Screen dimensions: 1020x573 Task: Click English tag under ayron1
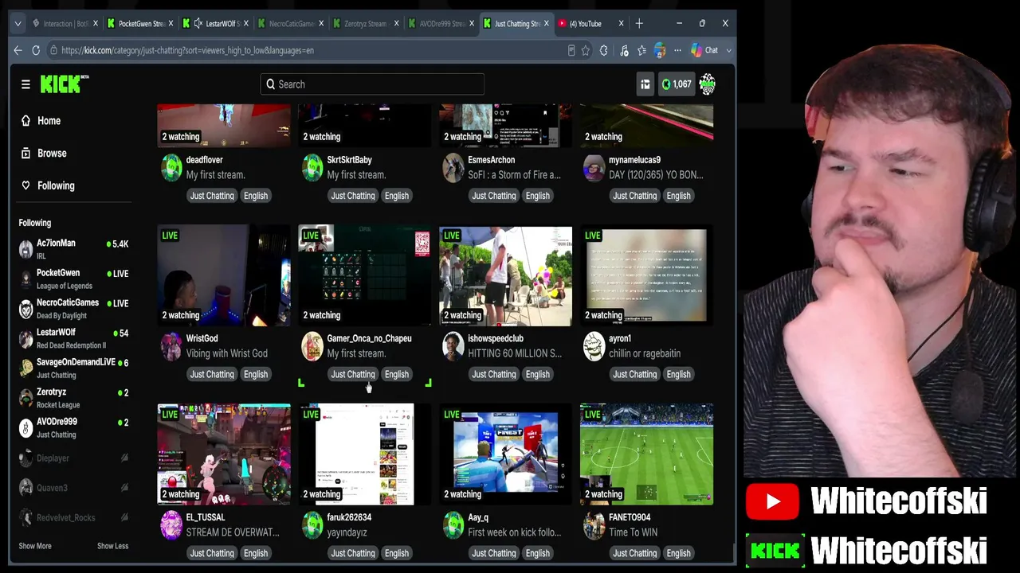(678, 374)
